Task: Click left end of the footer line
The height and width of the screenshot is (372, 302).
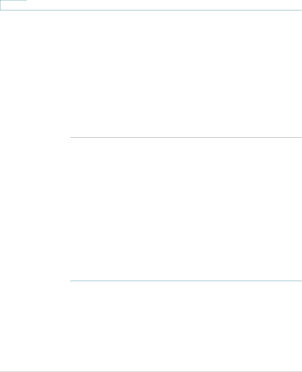Action: (x=1, y=372)
